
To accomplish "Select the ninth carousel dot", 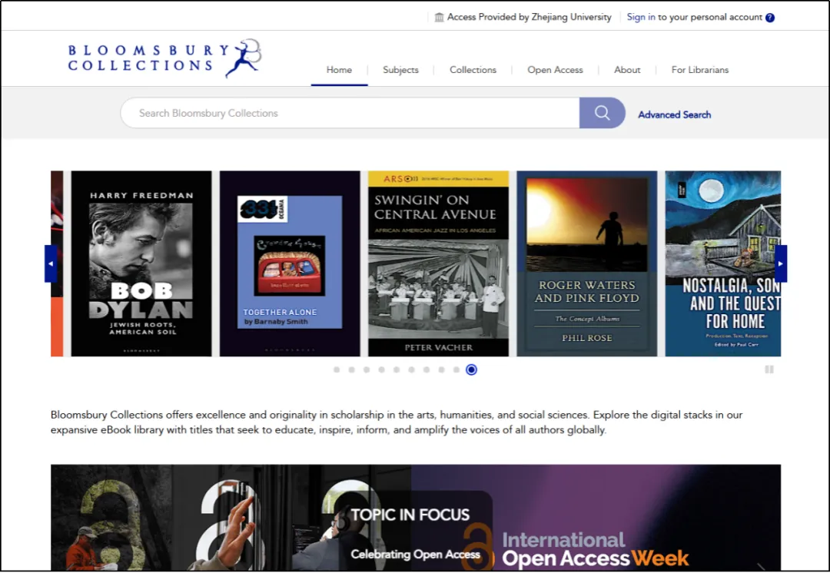I will tap(456, 369).
